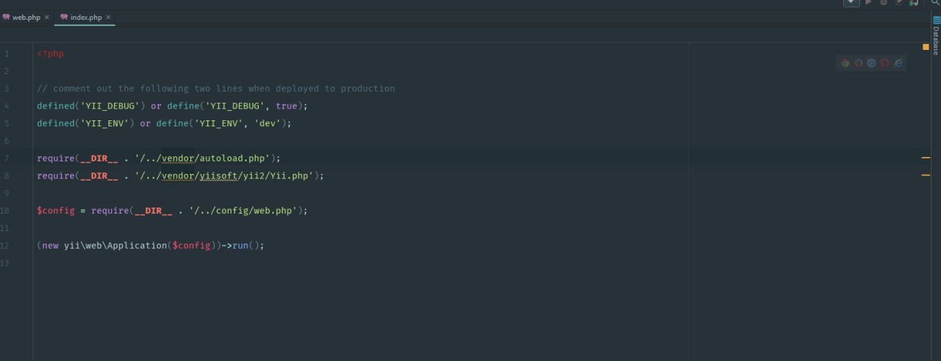This screenshot has height=361, width=941.
Task: Click the Run button in toolbar
Action: click(x=868, y=3)
